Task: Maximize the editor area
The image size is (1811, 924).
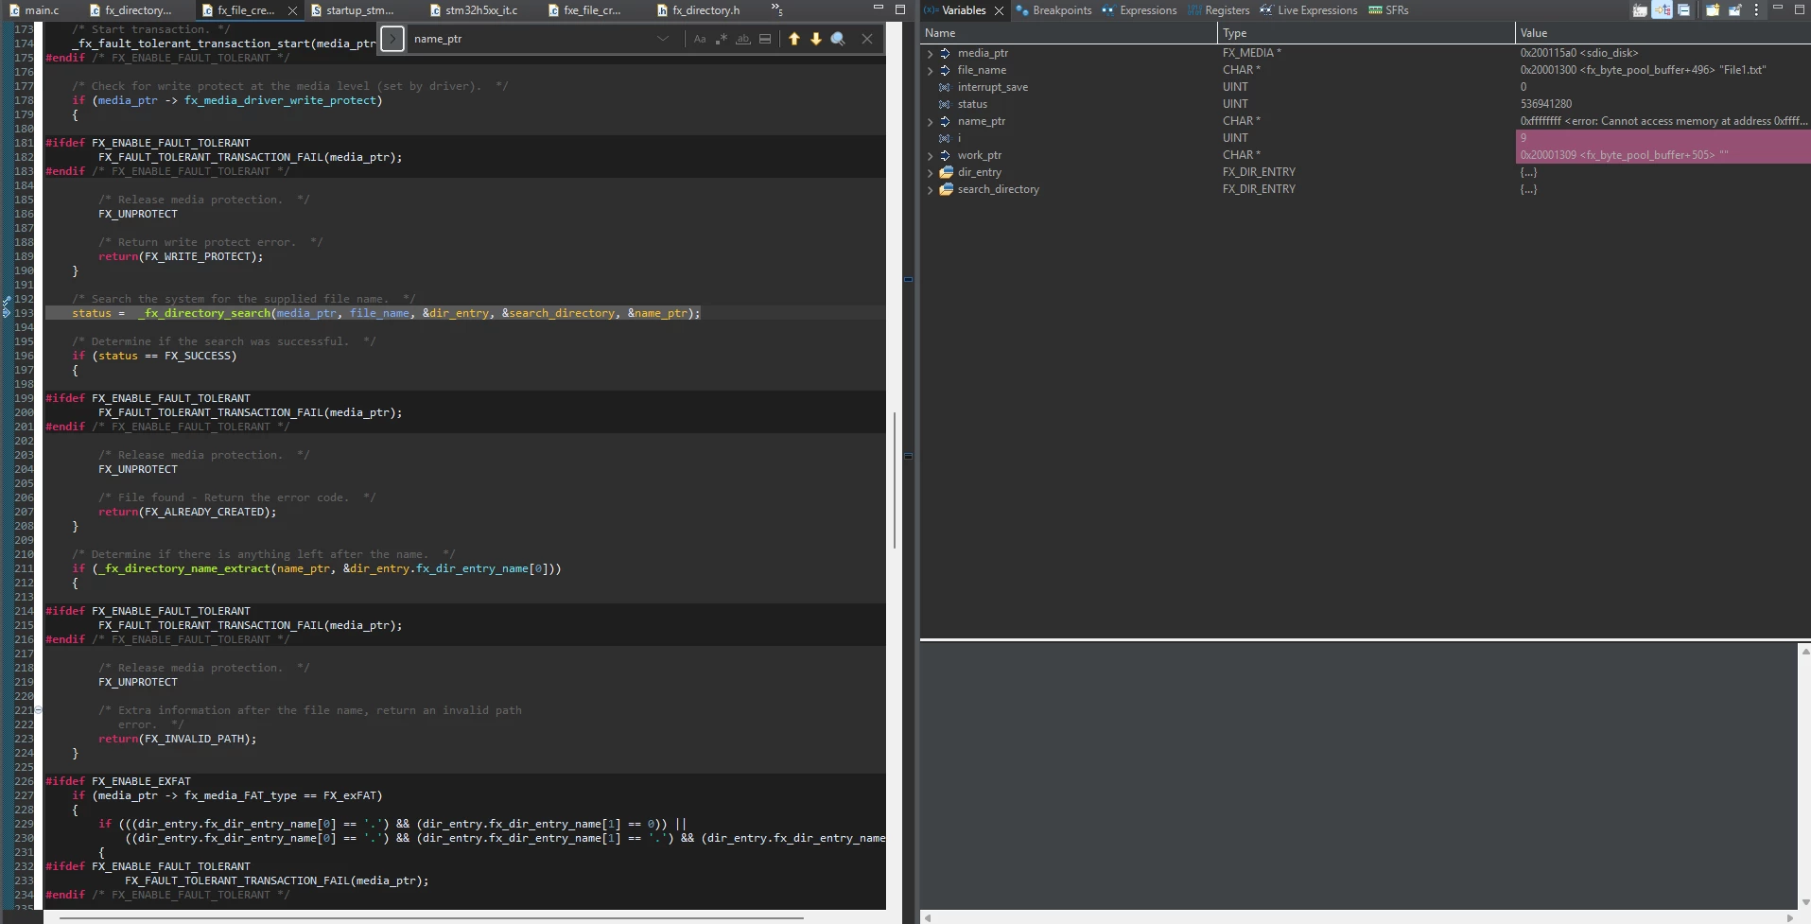Action: click(x=900, y=9)
